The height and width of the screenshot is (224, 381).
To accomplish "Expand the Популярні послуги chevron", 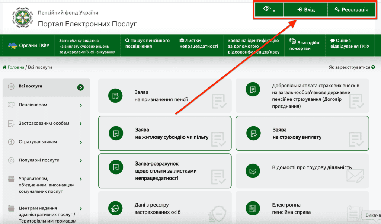I will click(81, 161).
